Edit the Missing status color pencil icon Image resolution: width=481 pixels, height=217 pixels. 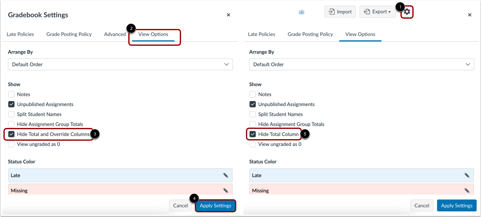coord(225,190)
